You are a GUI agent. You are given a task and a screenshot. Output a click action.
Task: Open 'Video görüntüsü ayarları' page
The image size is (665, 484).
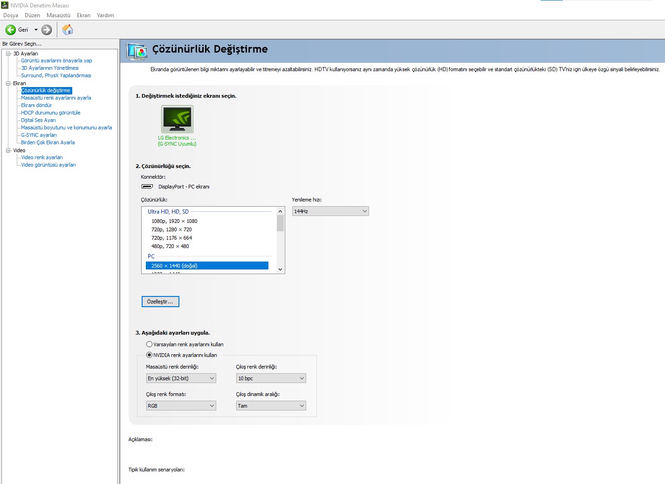pyautogui.click(x=48, y=165)
